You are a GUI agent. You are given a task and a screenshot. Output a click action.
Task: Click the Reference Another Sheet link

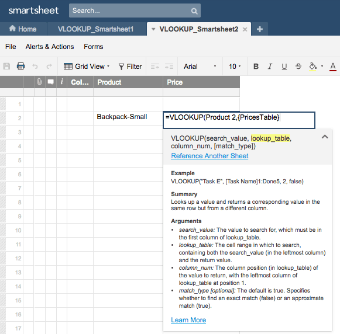coord(210,156)
